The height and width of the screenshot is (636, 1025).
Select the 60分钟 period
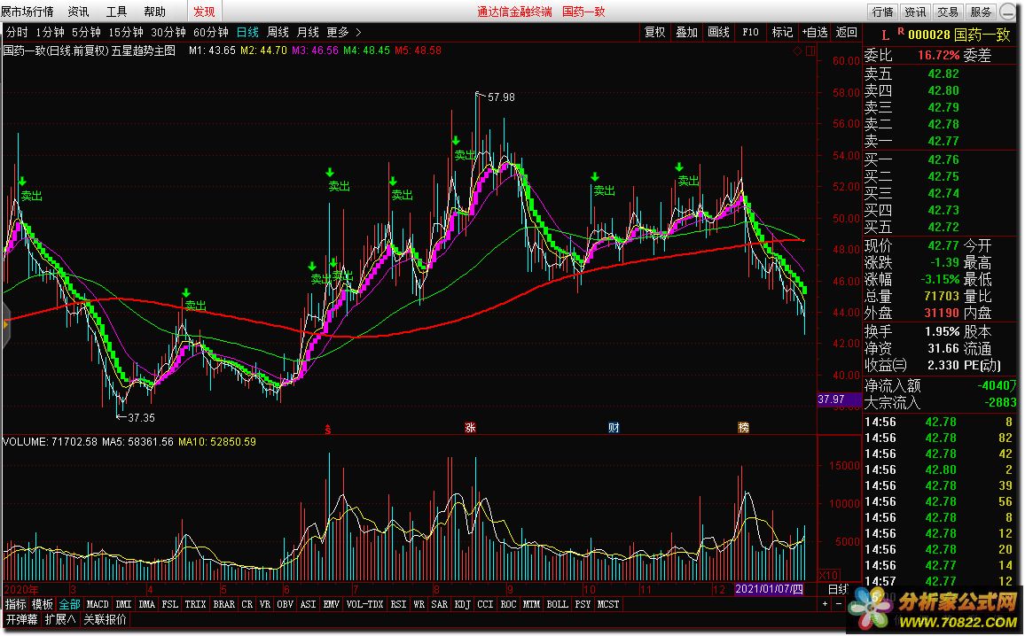211,32
